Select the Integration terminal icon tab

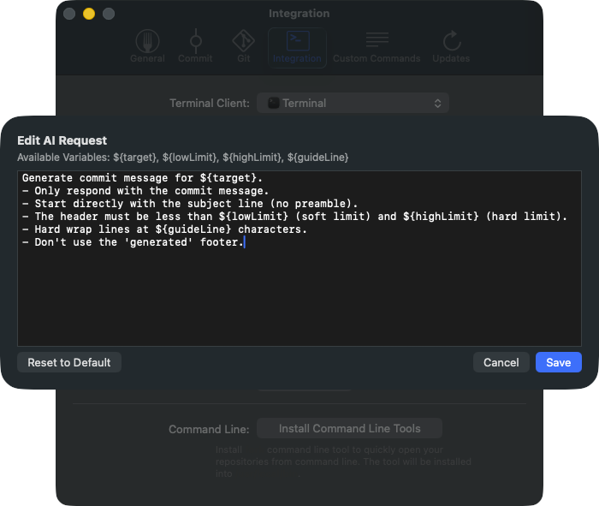pyautogui.click(x=297, y=41)
